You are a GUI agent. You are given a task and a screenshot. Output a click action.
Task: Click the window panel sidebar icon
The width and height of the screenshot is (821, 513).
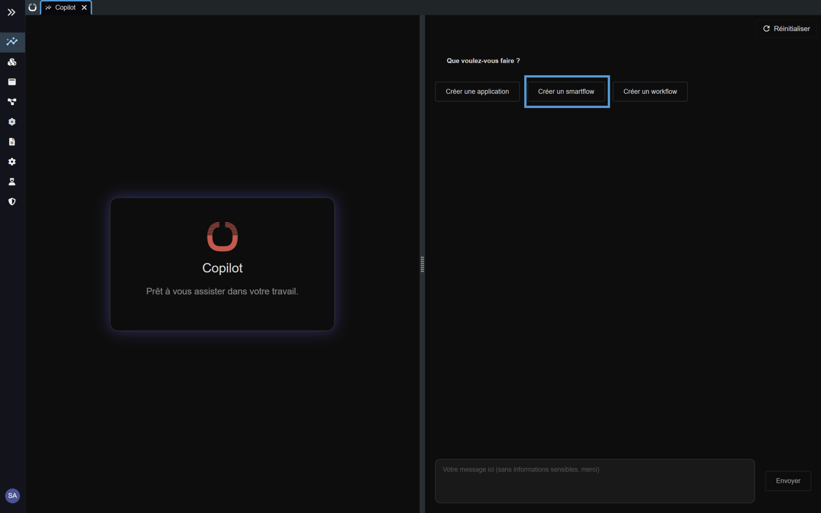(12, 82)
